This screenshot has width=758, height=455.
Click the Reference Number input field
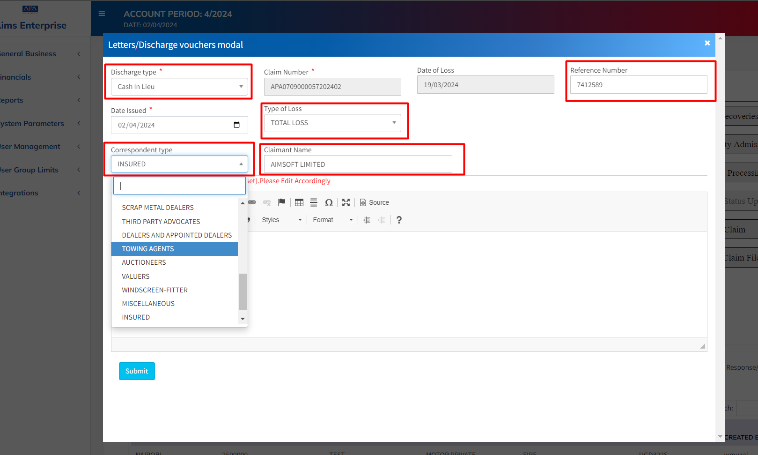pyautogui.click(x=639, y=85)
